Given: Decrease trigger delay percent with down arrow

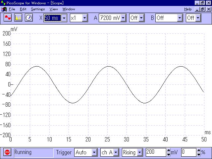Looking at the screenshot, I should click(x=199, y=154).
